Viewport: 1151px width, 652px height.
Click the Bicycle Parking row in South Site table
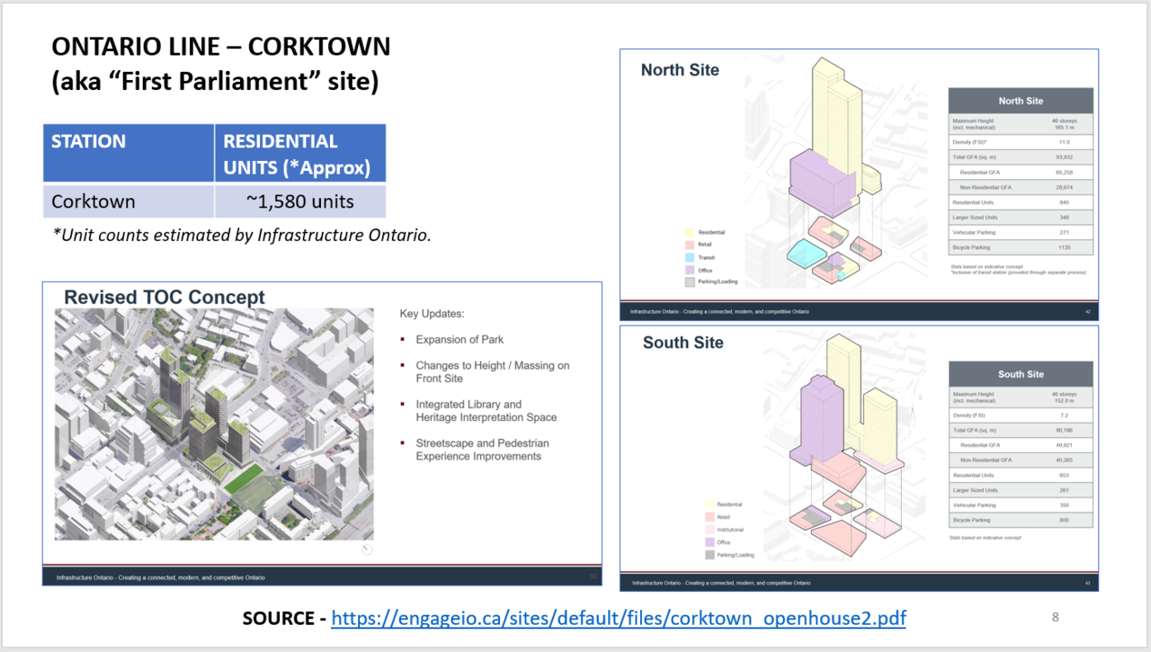coord(1021,520)
